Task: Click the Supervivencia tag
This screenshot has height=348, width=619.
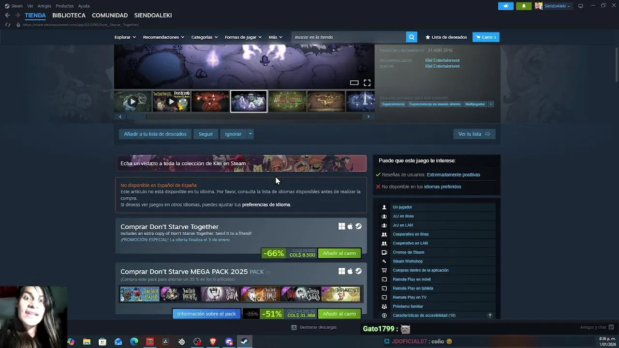Action: (x=393, y=104)
